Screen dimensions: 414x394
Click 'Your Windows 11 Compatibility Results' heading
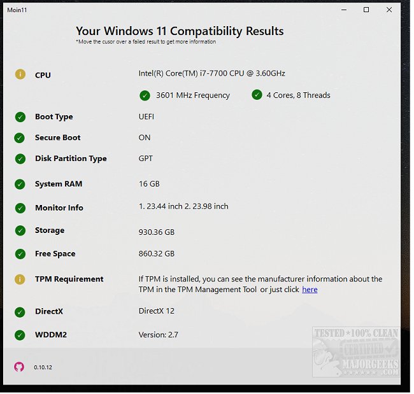180,31
